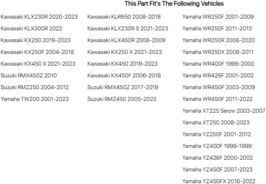Select Suzuki RMZ250 2004-2012 entry
Viewport: 266px width, 184px height.
coord(35,87)
